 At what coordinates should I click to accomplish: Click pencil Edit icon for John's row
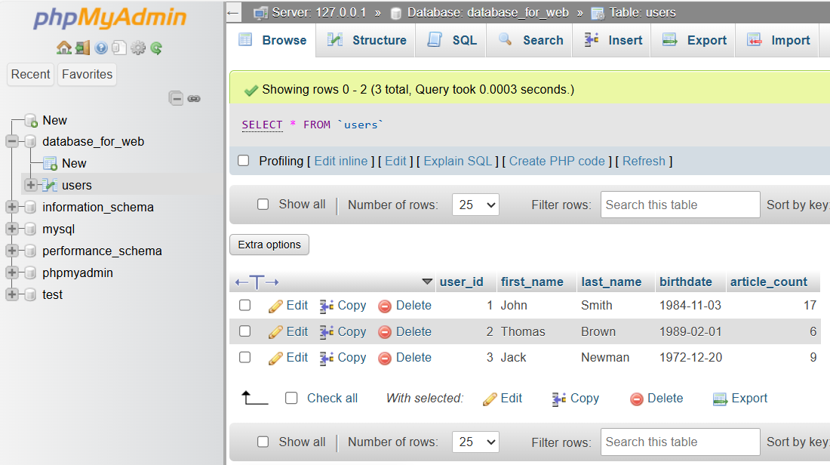tap(276, 306)
